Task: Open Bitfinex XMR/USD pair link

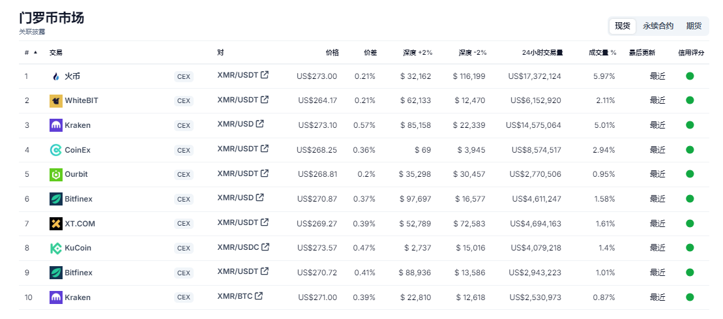Action: pyautogui.click(x=235, y=198)
